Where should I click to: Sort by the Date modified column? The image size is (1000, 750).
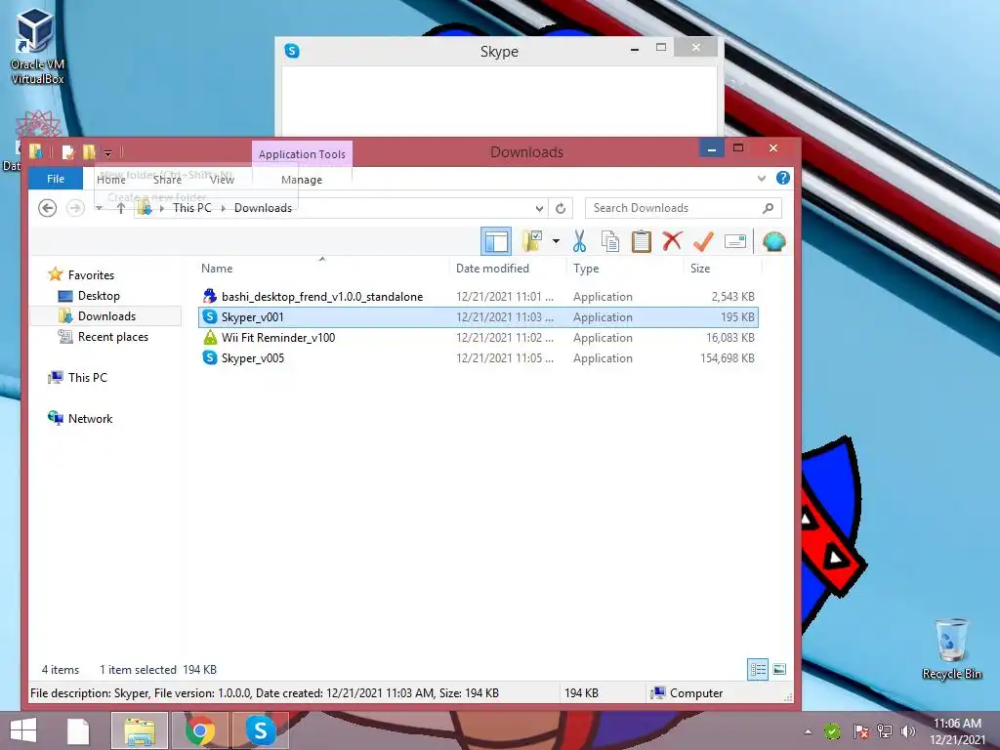pyautogui.click(x=492, y=269)
